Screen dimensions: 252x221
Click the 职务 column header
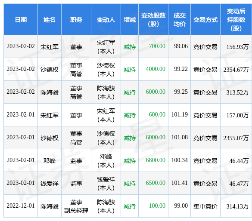(76, 20)
